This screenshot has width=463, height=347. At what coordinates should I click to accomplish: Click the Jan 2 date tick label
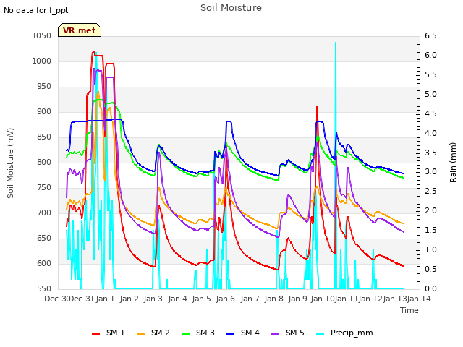[x=129, y=299]
